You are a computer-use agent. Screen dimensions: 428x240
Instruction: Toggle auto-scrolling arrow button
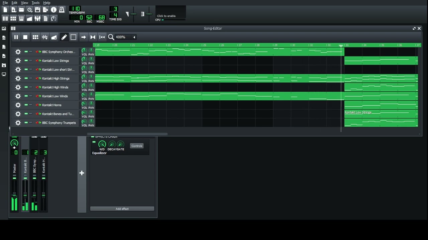point(83,37)
